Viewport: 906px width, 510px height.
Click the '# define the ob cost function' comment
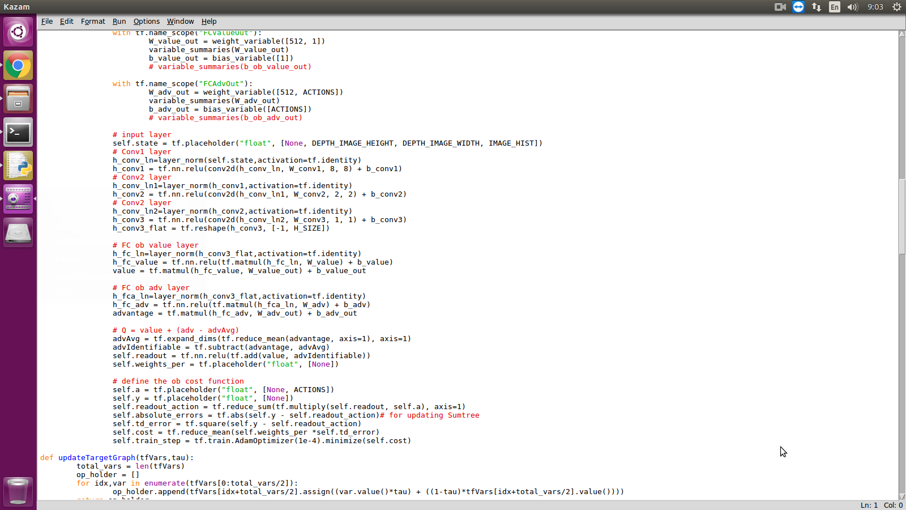click(178, 381)
